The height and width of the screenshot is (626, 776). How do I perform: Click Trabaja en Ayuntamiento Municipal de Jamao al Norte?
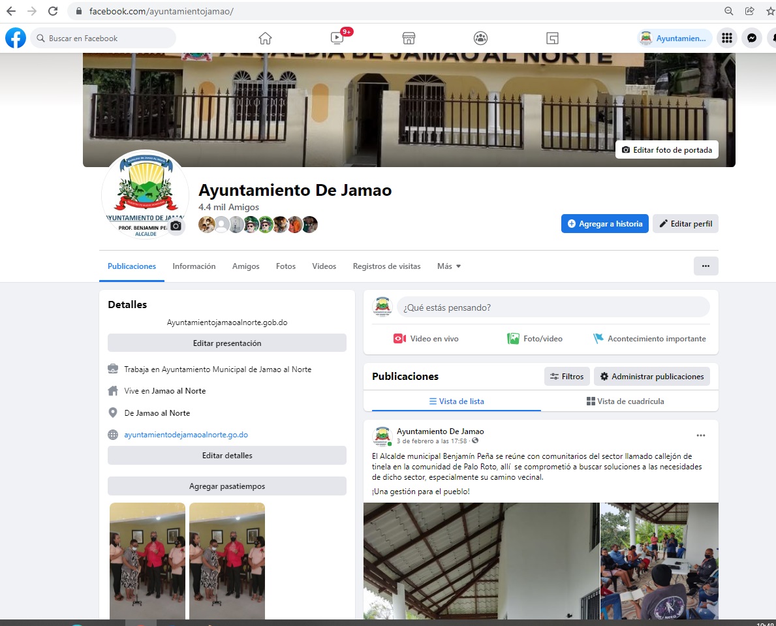218,369
